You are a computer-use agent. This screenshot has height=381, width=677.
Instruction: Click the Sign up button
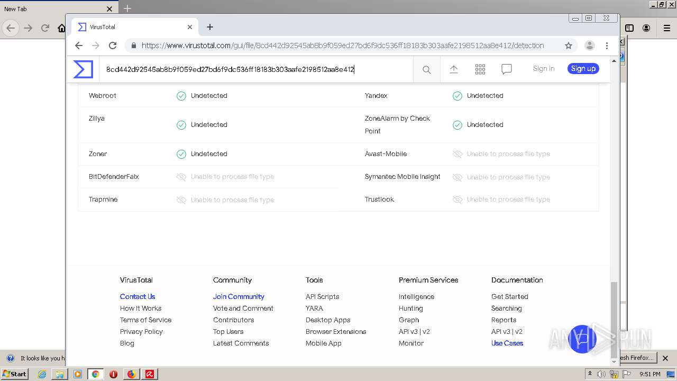pos(583,68)
